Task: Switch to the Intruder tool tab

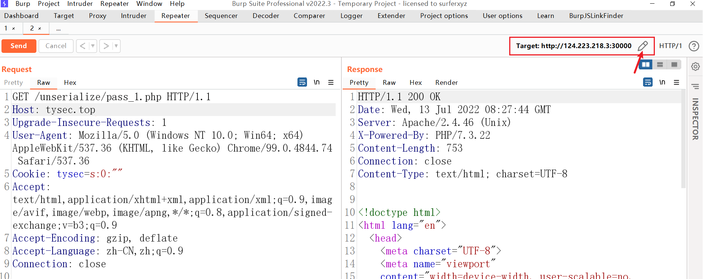Action: pos(133,16)
